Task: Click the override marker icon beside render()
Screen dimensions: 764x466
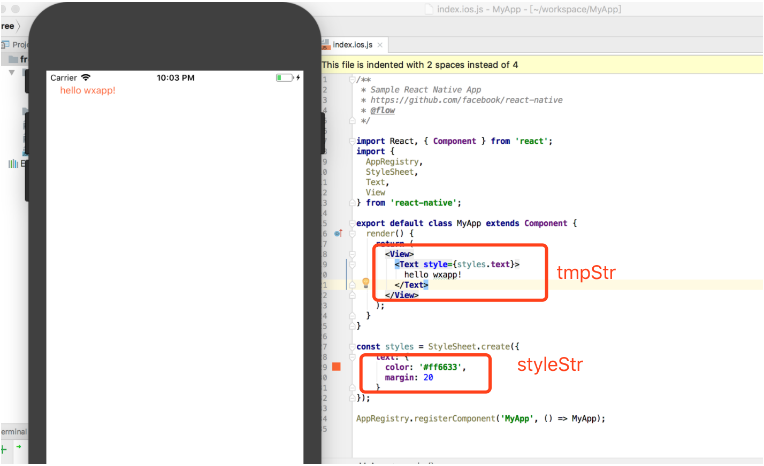Action: (338, 234)
